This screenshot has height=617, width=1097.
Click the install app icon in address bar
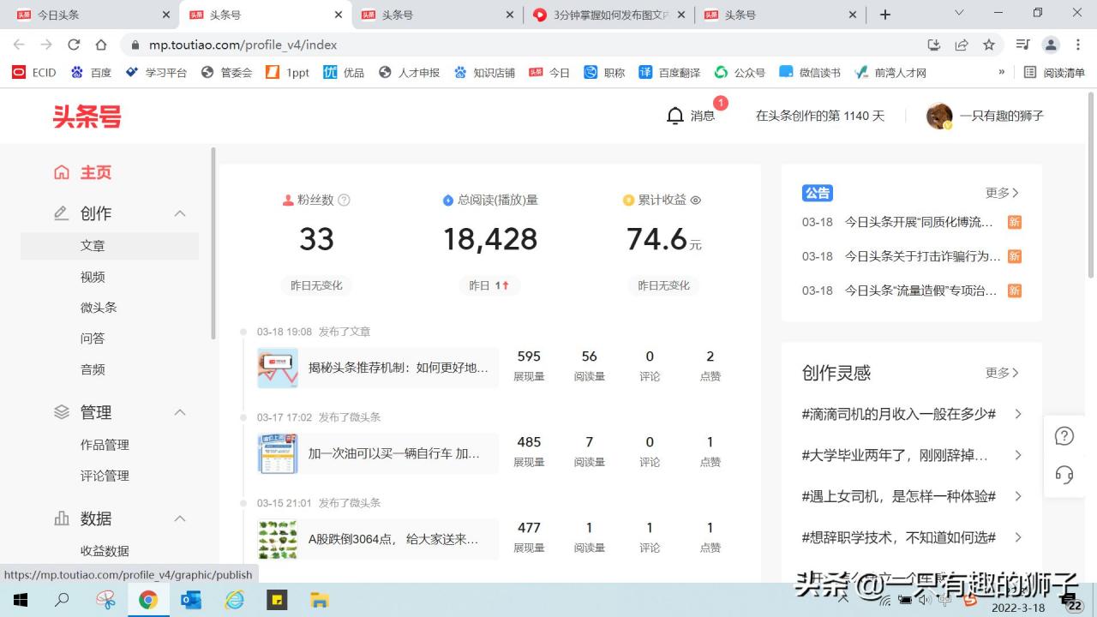(x=934, y=45)
